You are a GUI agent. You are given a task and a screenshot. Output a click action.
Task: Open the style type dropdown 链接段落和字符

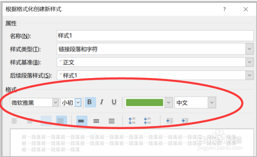click(249, 49)
